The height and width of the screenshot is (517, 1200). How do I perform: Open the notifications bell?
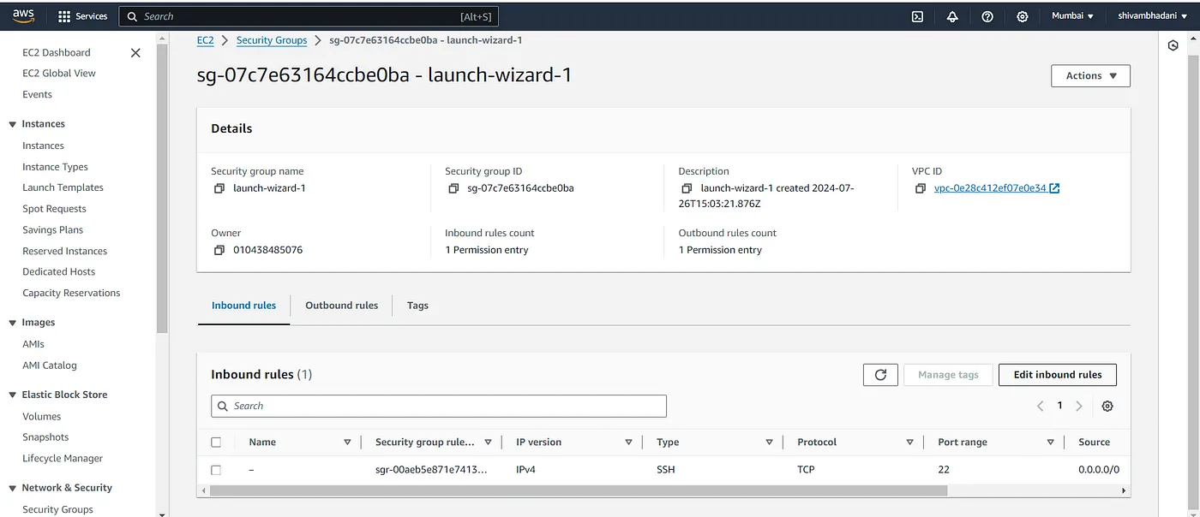pos(952,16)
